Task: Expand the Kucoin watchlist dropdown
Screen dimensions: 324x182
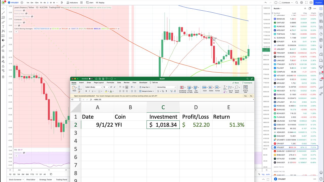Action: 278,8
